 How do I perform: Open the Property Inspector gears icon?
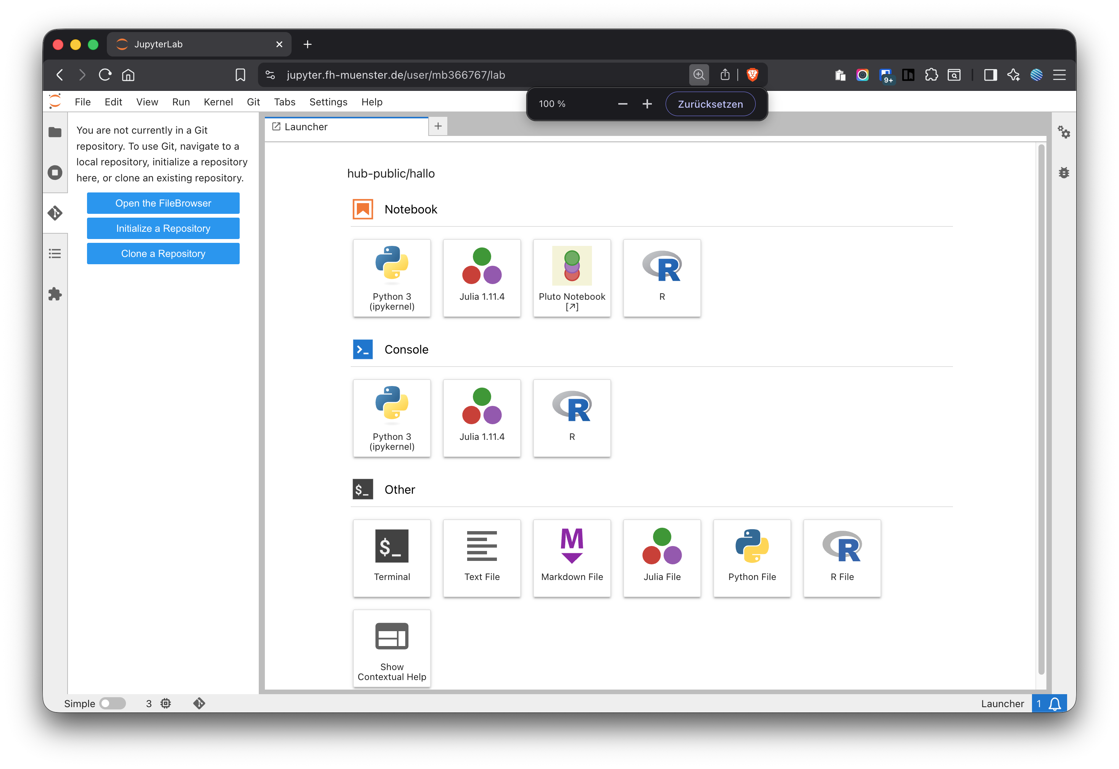point(1064,132)
